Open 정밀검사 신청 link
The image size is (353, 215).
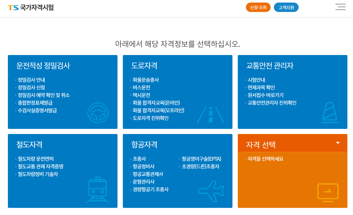(x=31, y=88)
